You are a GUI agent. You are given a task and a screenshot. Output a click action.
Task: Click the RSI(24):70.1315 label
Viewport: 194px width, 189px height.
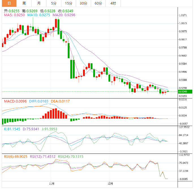click(x=71, y=156)
